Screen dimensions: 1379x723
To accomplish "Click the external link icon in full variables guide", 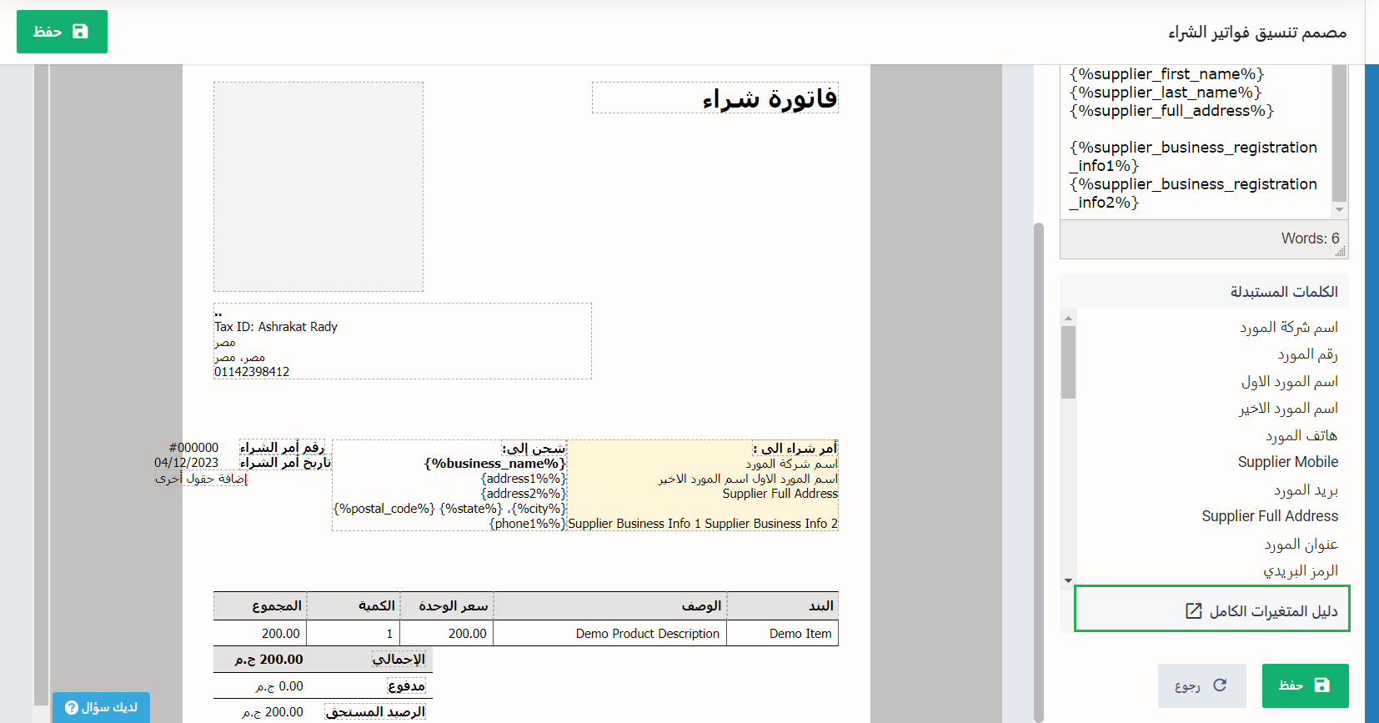I will tap(1194, 611).
